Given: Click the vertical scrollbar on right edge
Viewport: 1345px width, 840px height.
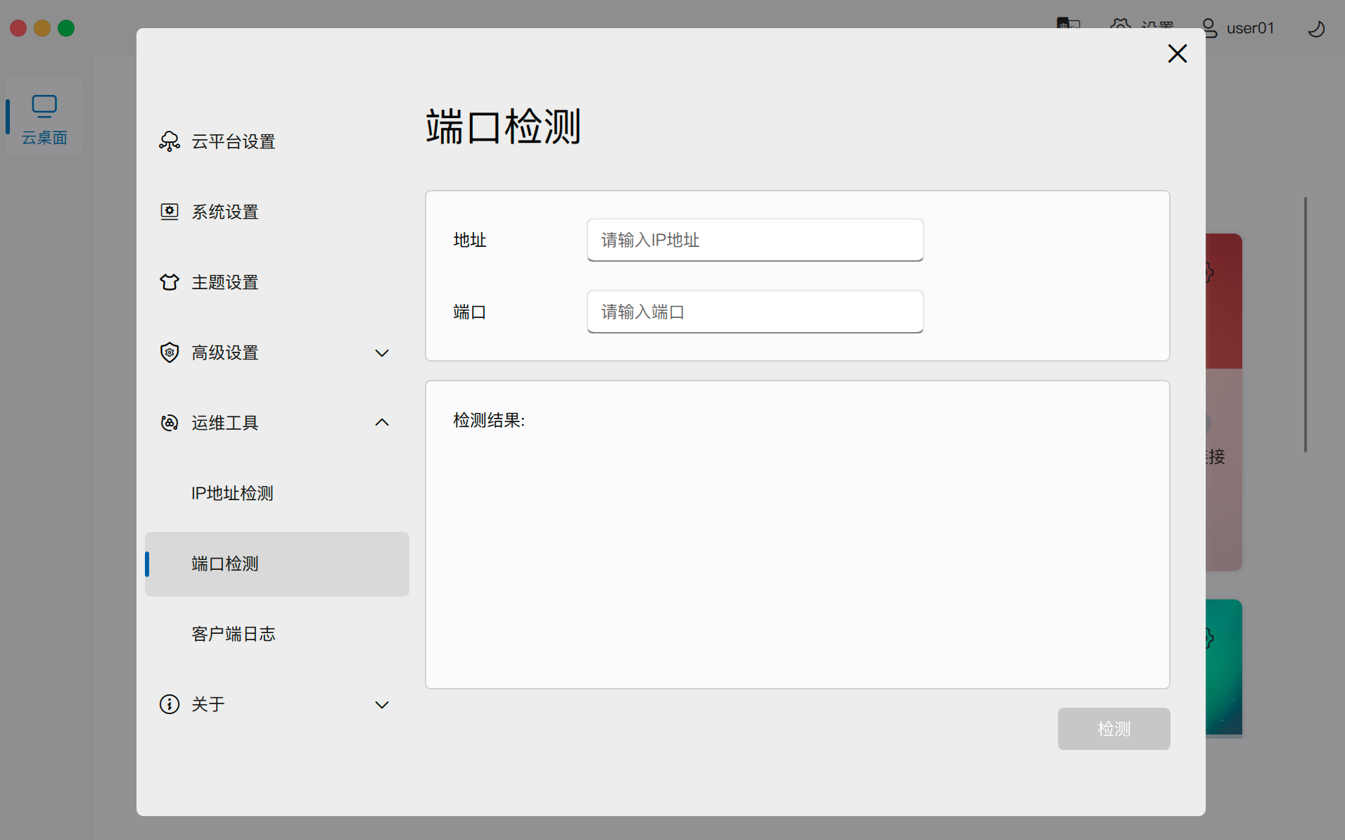Looking at the screenshot, I should coord(1305,324).
